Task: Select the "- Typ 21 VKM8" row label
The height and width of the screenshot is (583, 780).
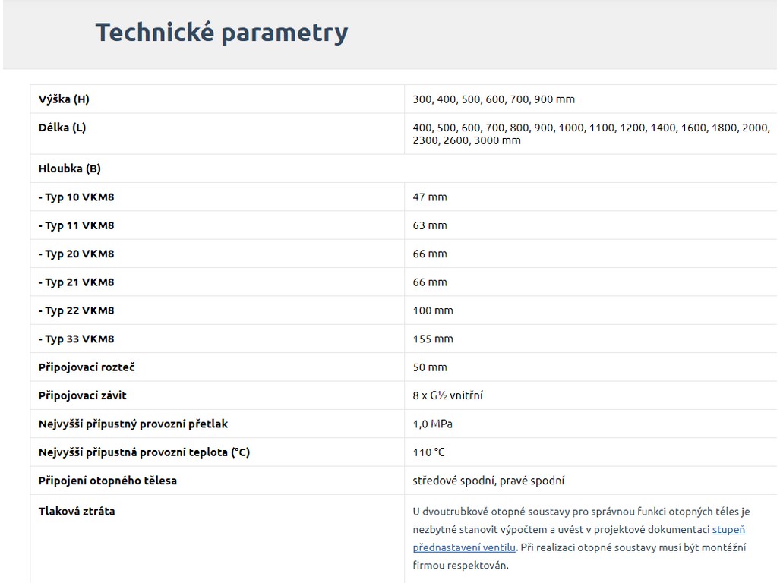Action: (x=76, y=282)
